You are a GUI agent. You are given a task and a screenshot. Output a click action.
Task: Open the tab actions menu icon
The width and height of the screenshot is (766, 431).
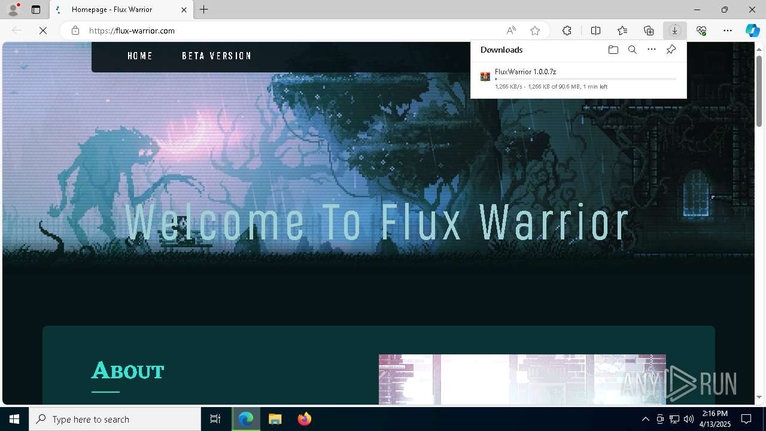[x=36, y=10]
